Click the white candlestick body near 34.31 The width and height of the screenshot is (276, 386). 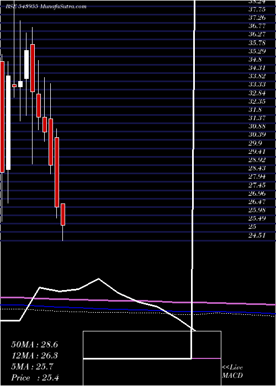26,65
